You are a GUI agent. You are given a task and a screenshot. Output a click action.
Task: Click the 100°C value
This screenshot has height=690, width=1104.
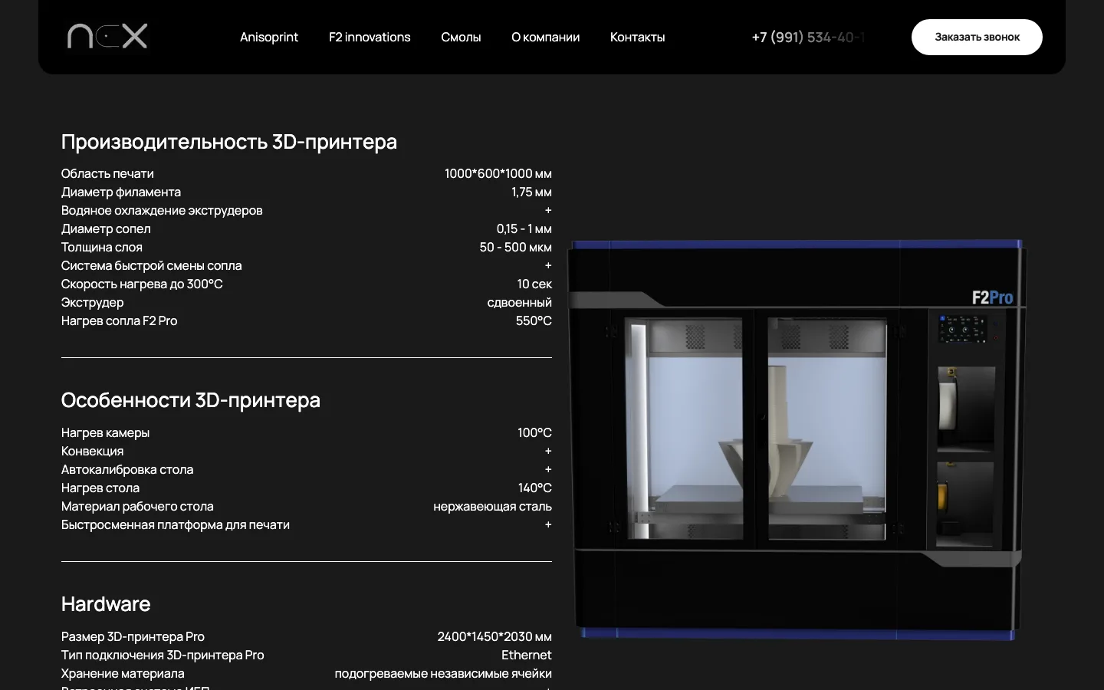coord(534,432)
